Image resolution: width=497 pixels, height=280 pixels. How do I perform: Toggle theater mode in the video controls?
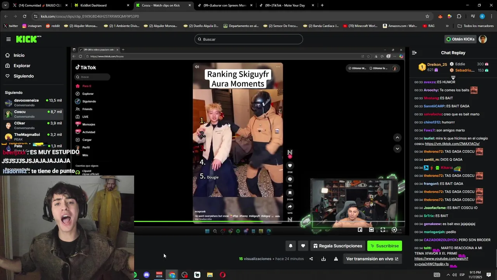pos(371,230)
